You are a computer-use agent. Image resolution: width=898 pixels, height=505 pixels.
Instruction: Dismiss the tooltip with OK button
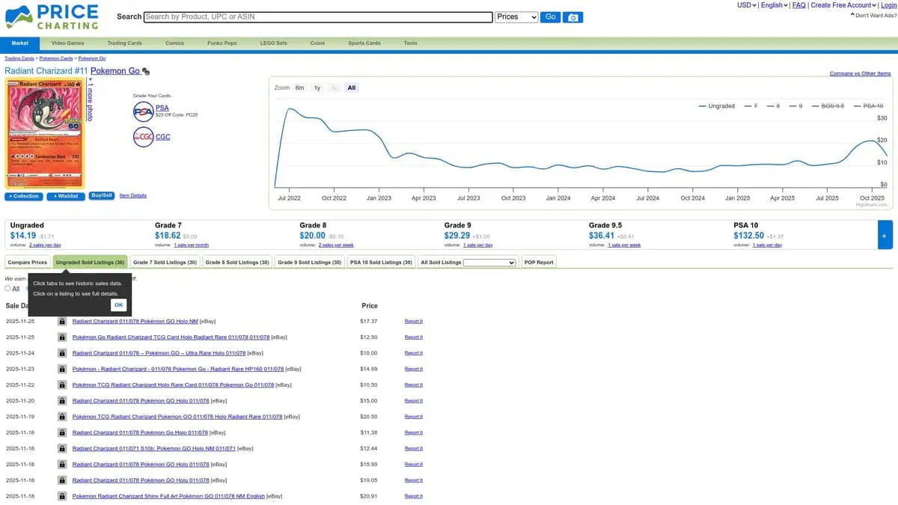click(118, 305)
